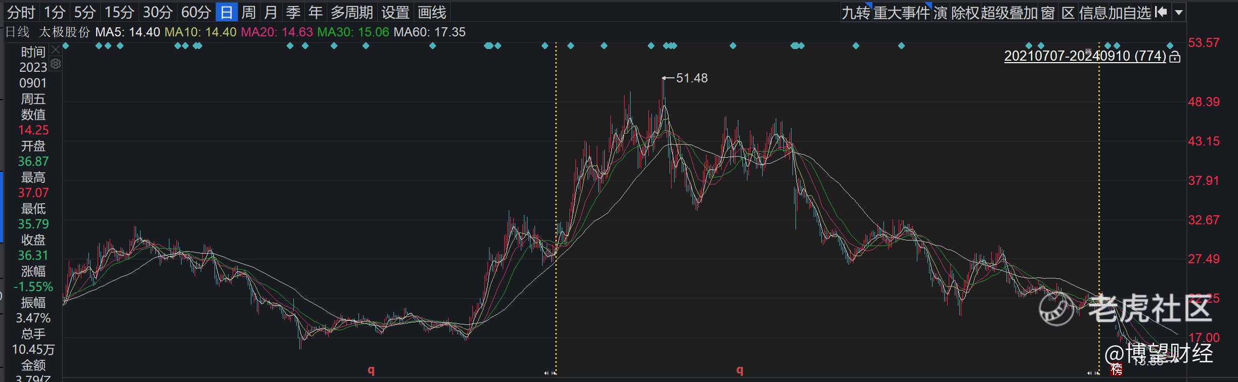
Task: Select the 60分 period tab
Action: coord(196,12)
